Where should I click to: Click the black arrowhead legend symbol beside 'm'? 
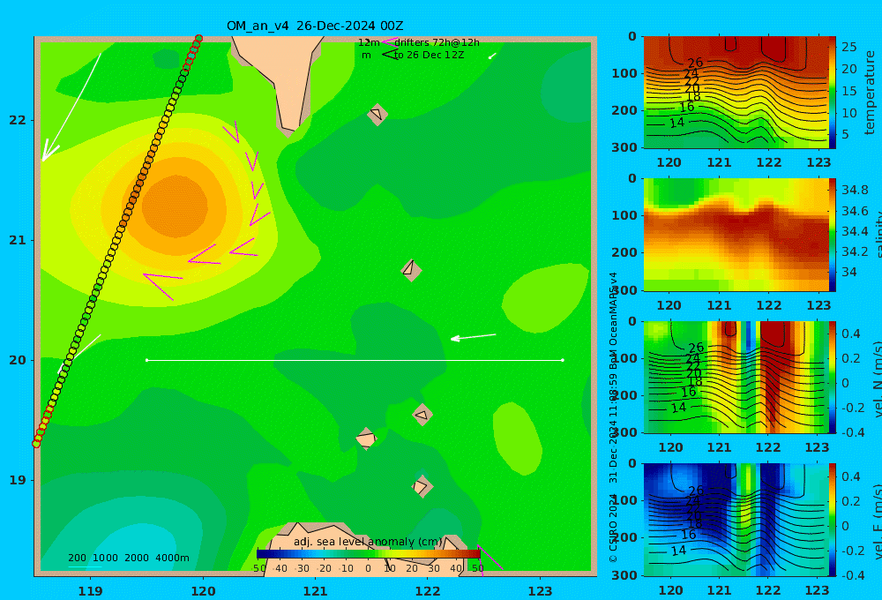[x=390, y=55]
